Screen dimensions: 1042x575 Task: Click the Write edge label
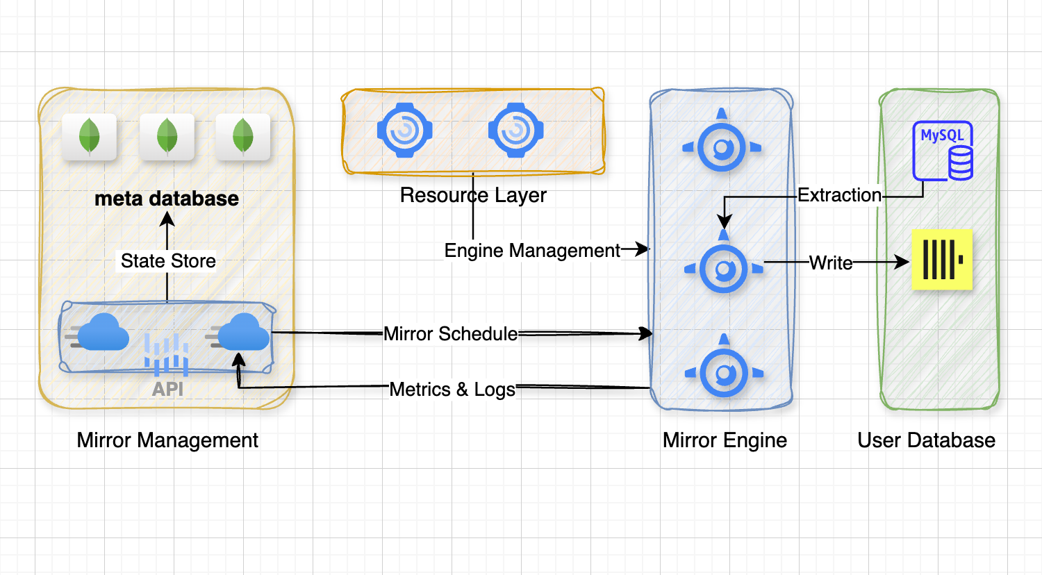(x=831, y=263)
